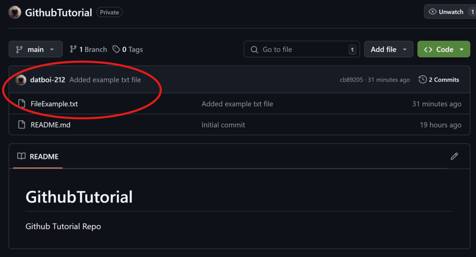Image resolution: width=476 pixels, height=257 pixels.
Task: Open the README.md file link
Action: (x=50, y=125)
